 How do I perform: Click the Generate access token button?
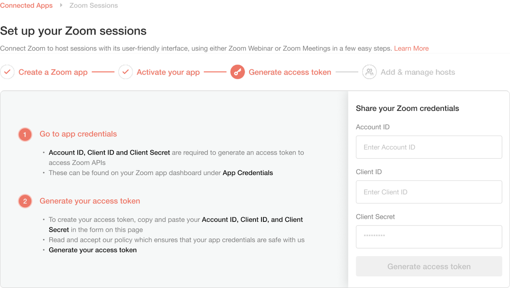tap(429, 266)
